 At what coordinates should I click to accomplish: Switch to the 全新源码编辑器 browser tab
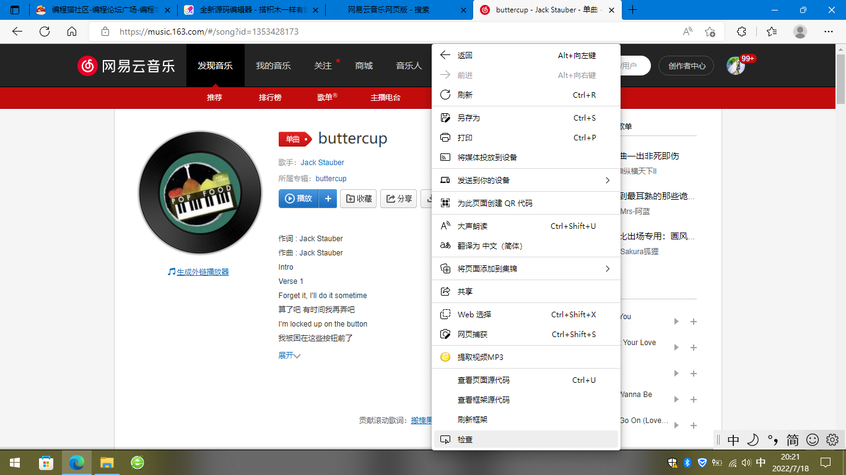point(251,10)
